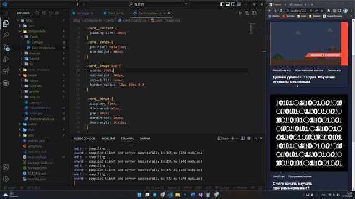Toggle primary sidebar layout button
This screenshot has height=199, width=355.
[x=222, y=4]
